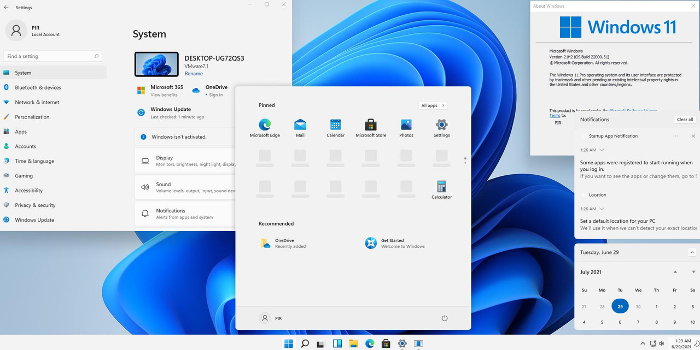Open Accessibility settings
Screen dimensions: 700x350
54,191
